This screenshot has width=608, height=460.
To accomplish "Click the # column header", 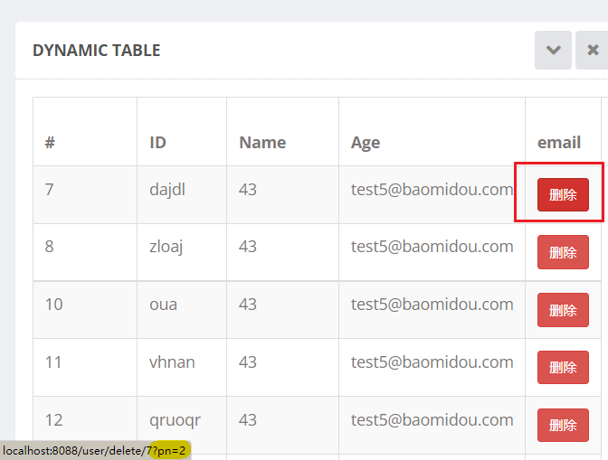I will coord(51,142).
